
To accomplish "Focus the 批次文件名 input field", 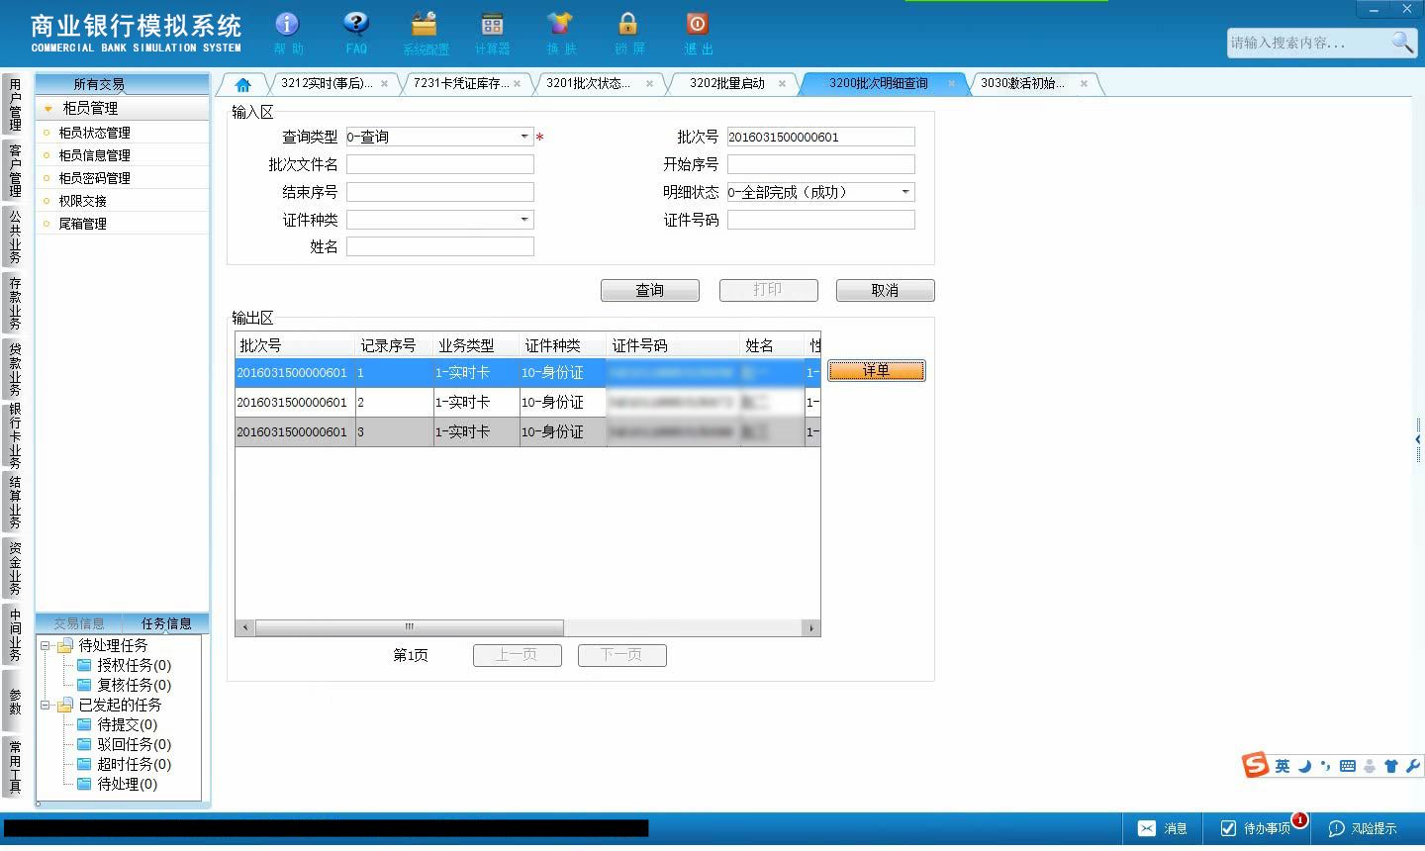I will (439, 164).
